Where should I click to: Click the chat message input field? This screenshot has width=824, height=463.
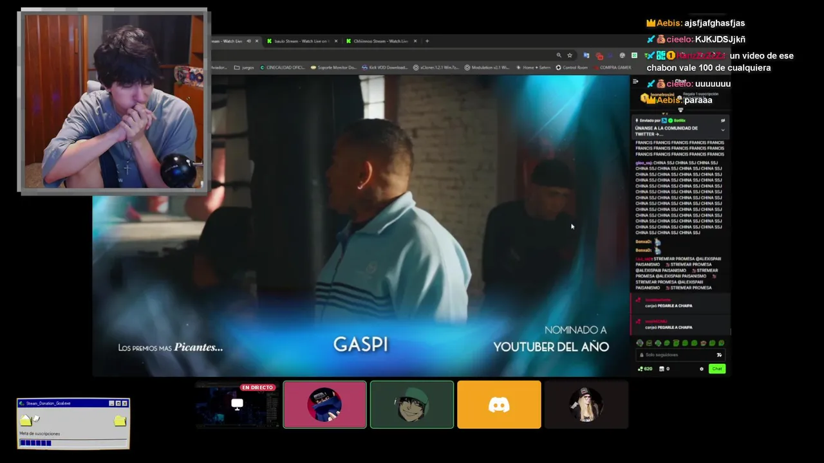680,355
